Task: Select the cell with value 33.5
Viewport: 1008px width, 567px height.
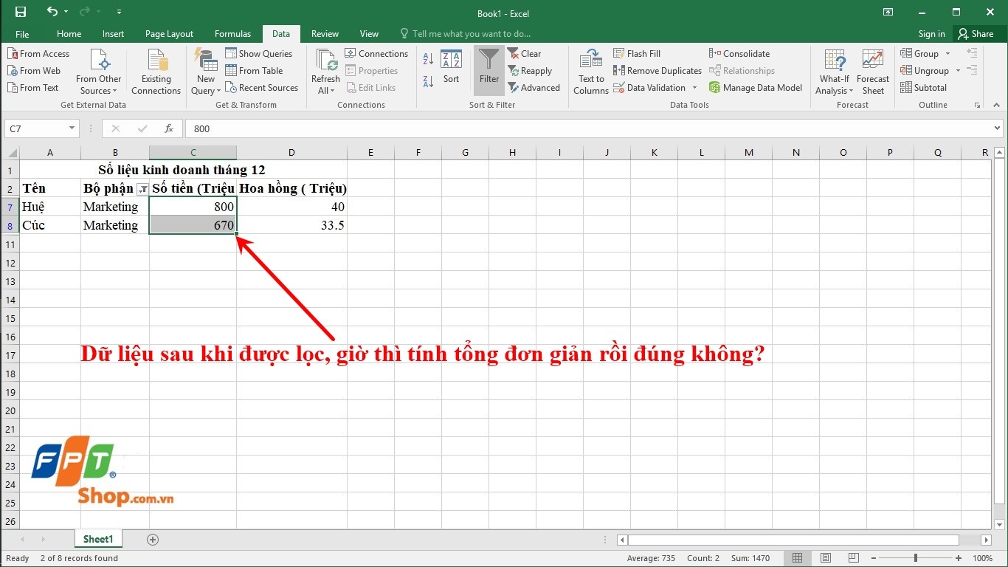Action: click(x=291, y=225)
